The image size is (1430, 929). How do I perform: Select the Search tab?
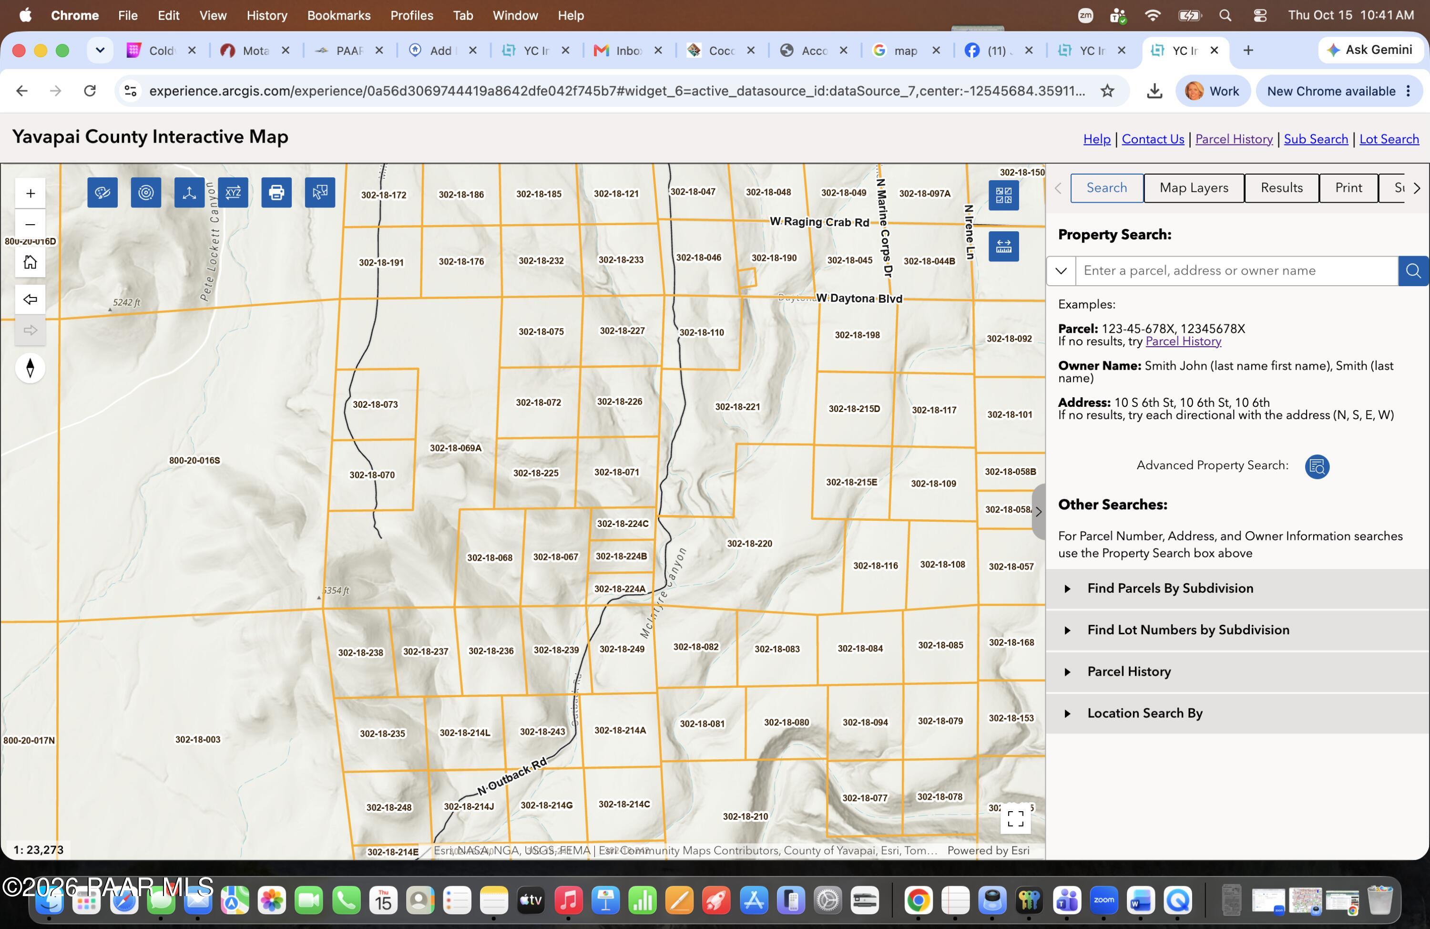click(1107, 188)
